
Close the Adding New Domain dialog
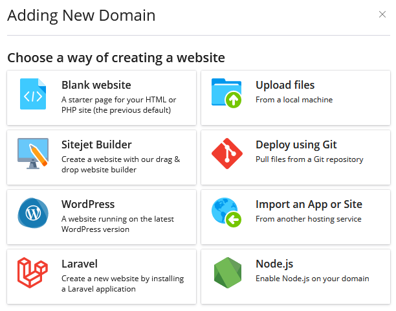tap(382, 14)
